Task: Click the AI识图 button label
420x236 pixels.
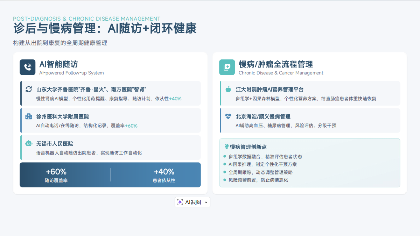Action: pos(193,202)
